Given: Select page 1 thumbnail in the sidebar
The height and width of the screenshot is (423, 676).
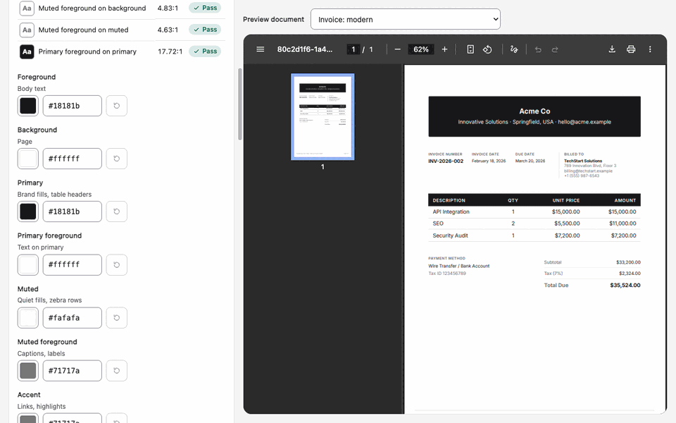Looking at the screenshot, I should click(323, 116).
